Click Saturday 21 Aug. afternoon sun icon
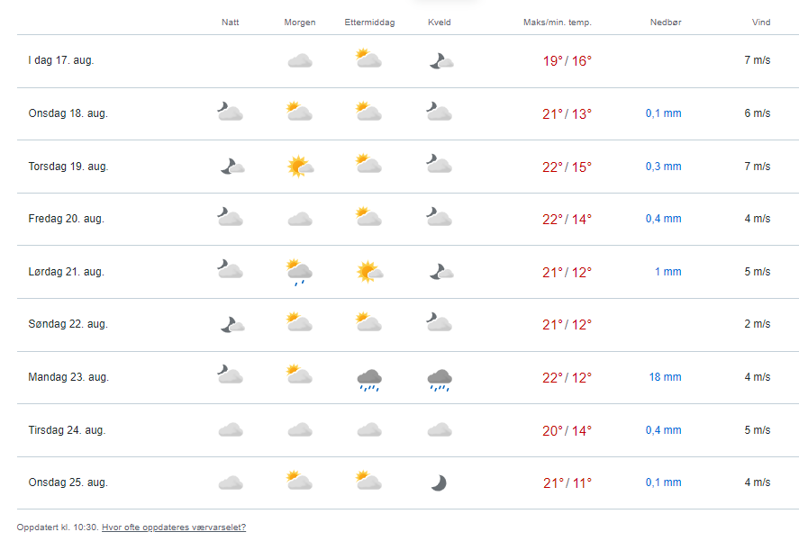Viewport: 799px width, 541px height. pos(368,272)
